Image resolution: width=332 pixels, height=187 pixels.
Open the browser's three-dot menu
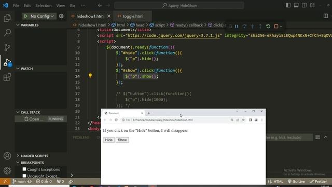click(262, 120)
